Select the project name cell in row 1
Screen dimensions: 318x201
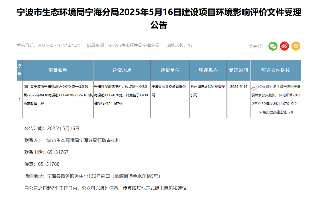click(58, 95)
